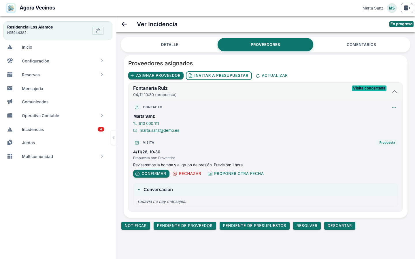This screenshot has height=259, width=415.
Task: Collapse the Fontanería Ruiz provider card
Action: [395, 92]
